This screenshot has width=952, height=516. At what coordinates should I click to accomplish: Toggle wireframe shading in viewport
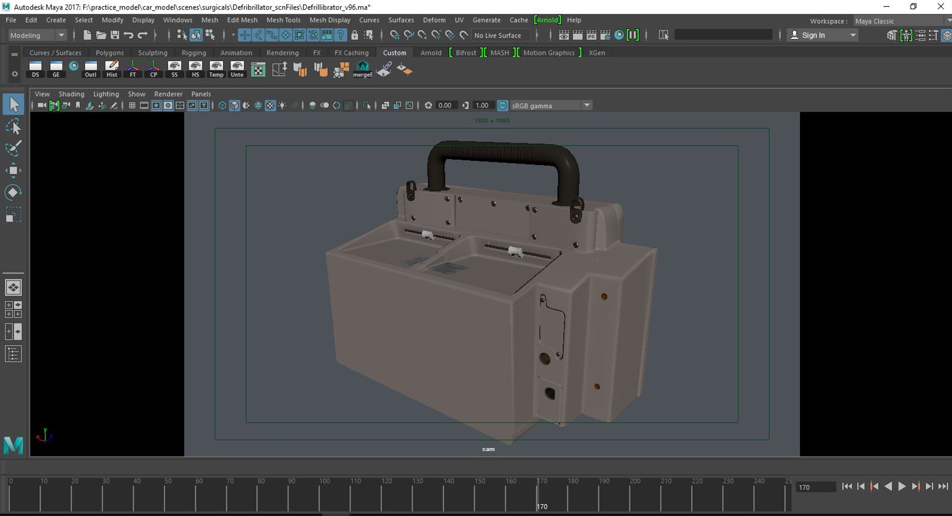222,106
